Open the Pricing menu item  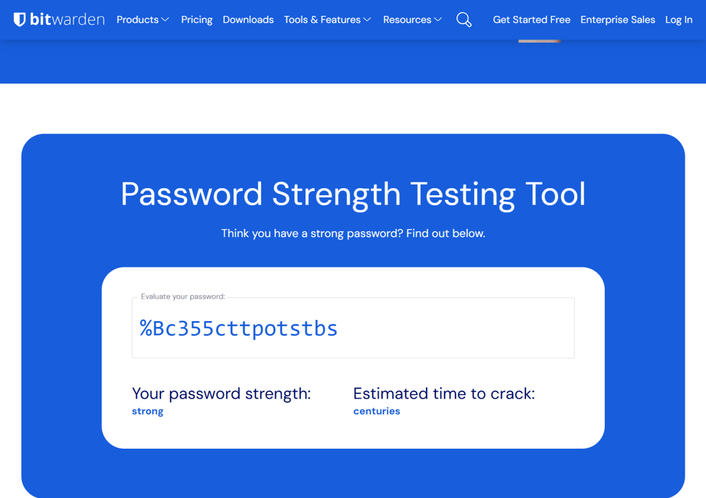tap(197, 19)
